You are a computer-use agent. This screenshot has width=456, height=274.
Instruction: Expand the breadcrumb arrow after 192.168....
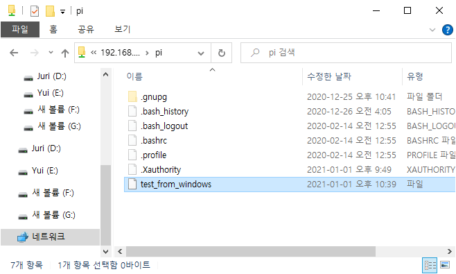point(147,53)
